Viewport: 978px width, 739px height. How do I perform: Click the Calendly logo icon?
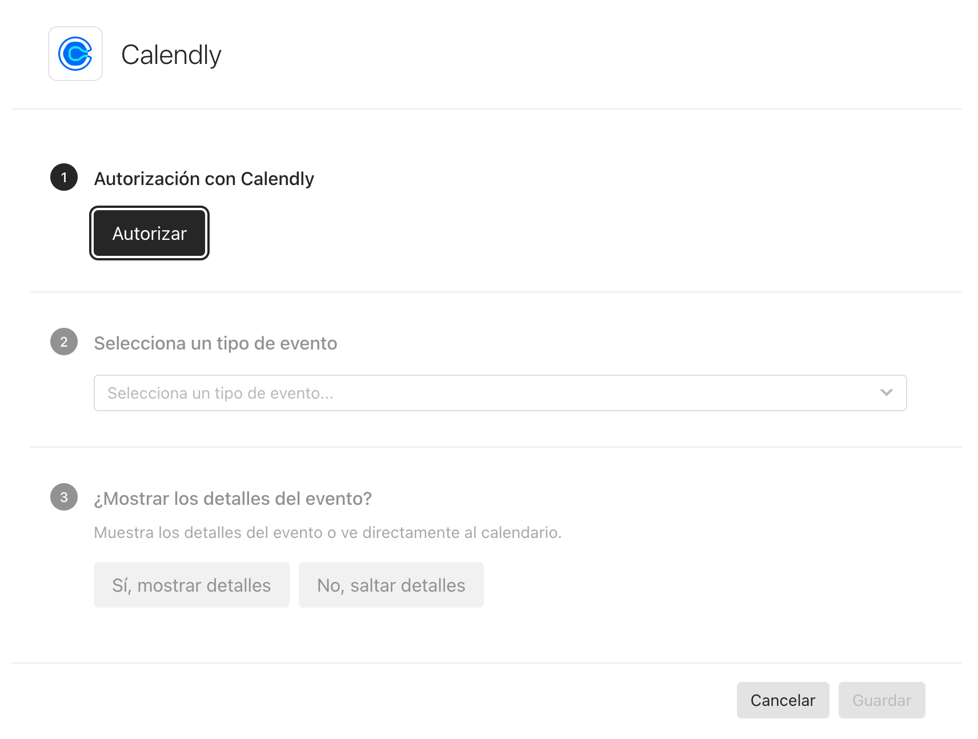pos(75,54)
